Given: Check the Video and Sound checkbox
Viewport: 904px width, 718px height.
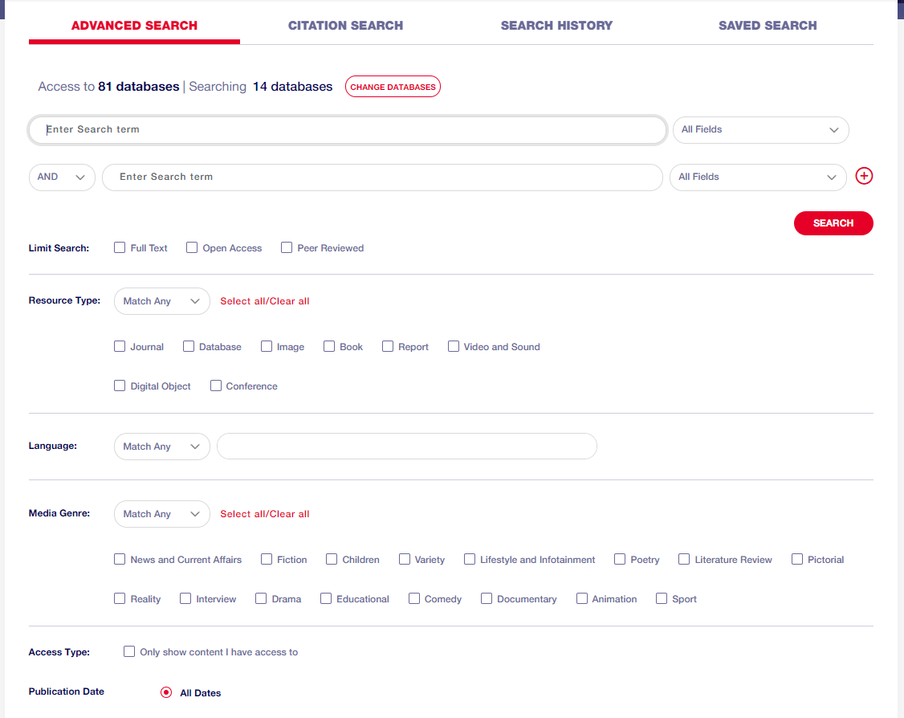Looking at the screenshot, I should [x=454, y=347].
